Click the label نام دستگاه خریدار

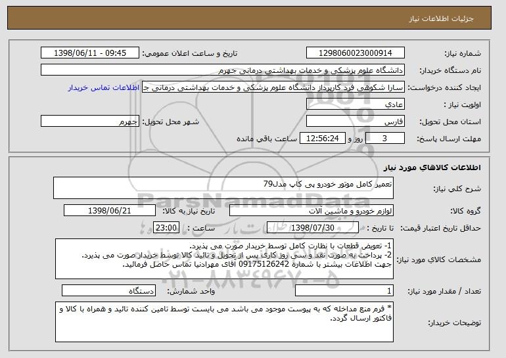[x=450, y=70]
